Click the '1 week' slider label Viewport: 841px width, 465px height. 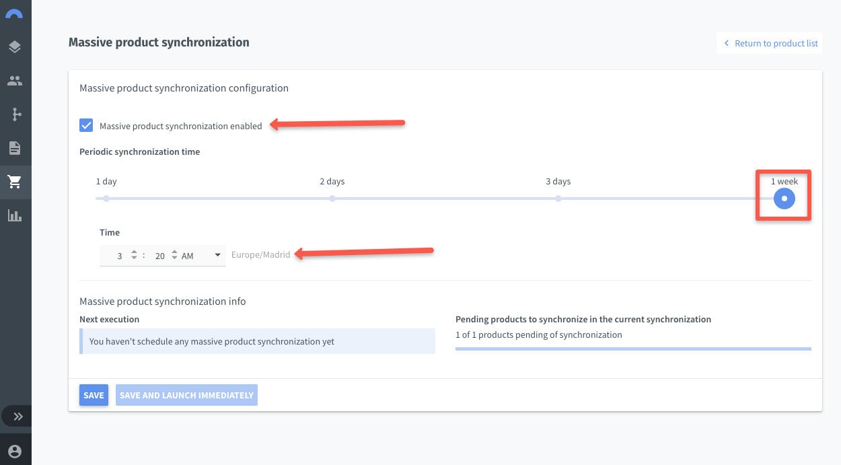coord(784,182)
